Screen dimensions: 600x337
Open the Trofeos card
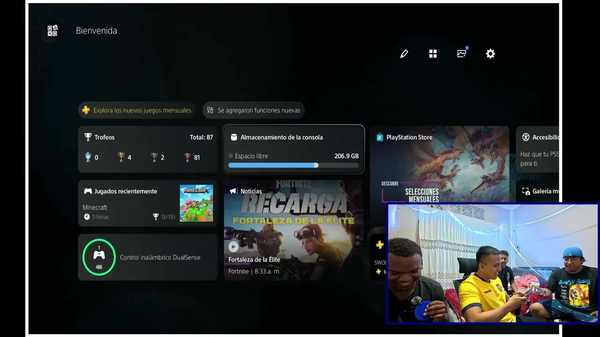pyautogui.click(x=148, y=149)
